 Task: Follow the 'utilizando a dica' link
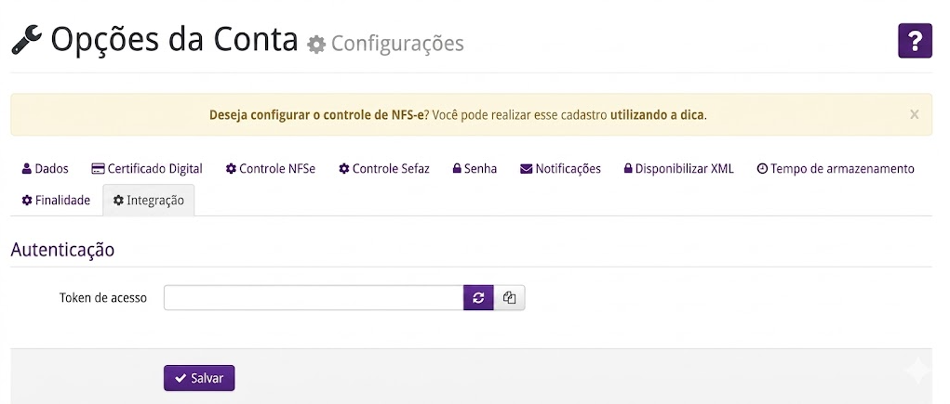[657, 115]
